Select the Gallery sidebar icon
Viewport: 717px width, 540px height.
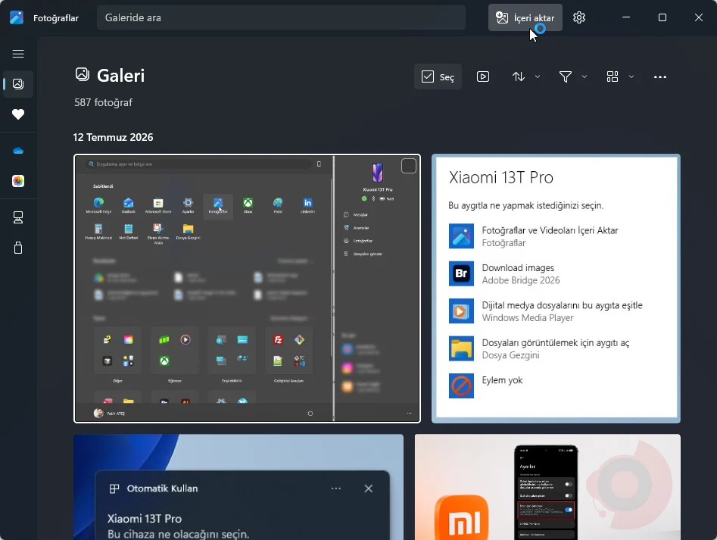(x=18, y=84)
